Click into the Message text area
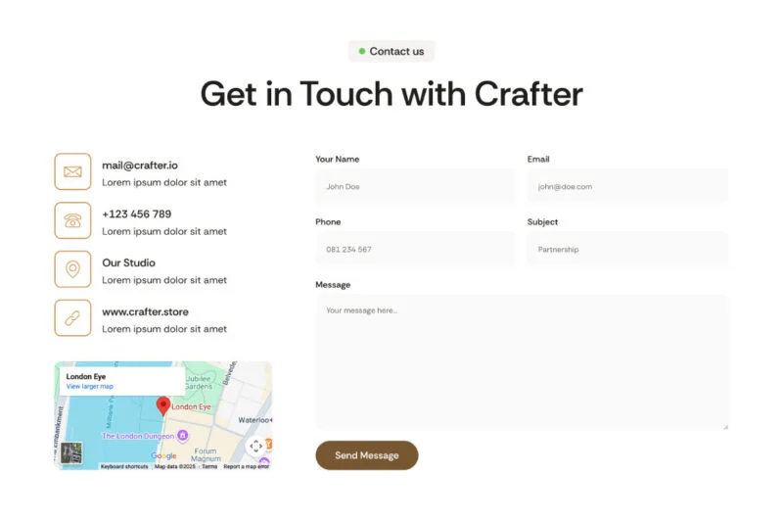This screenshot has width=783, height=522. 523,362
